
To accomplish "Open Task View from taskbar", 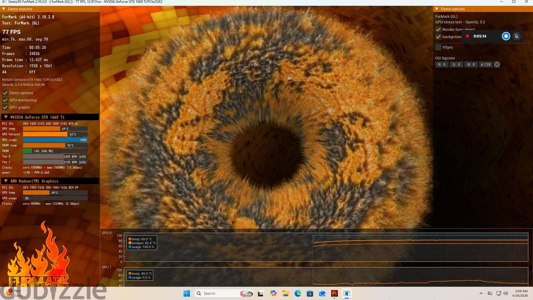I will point(260,293).
